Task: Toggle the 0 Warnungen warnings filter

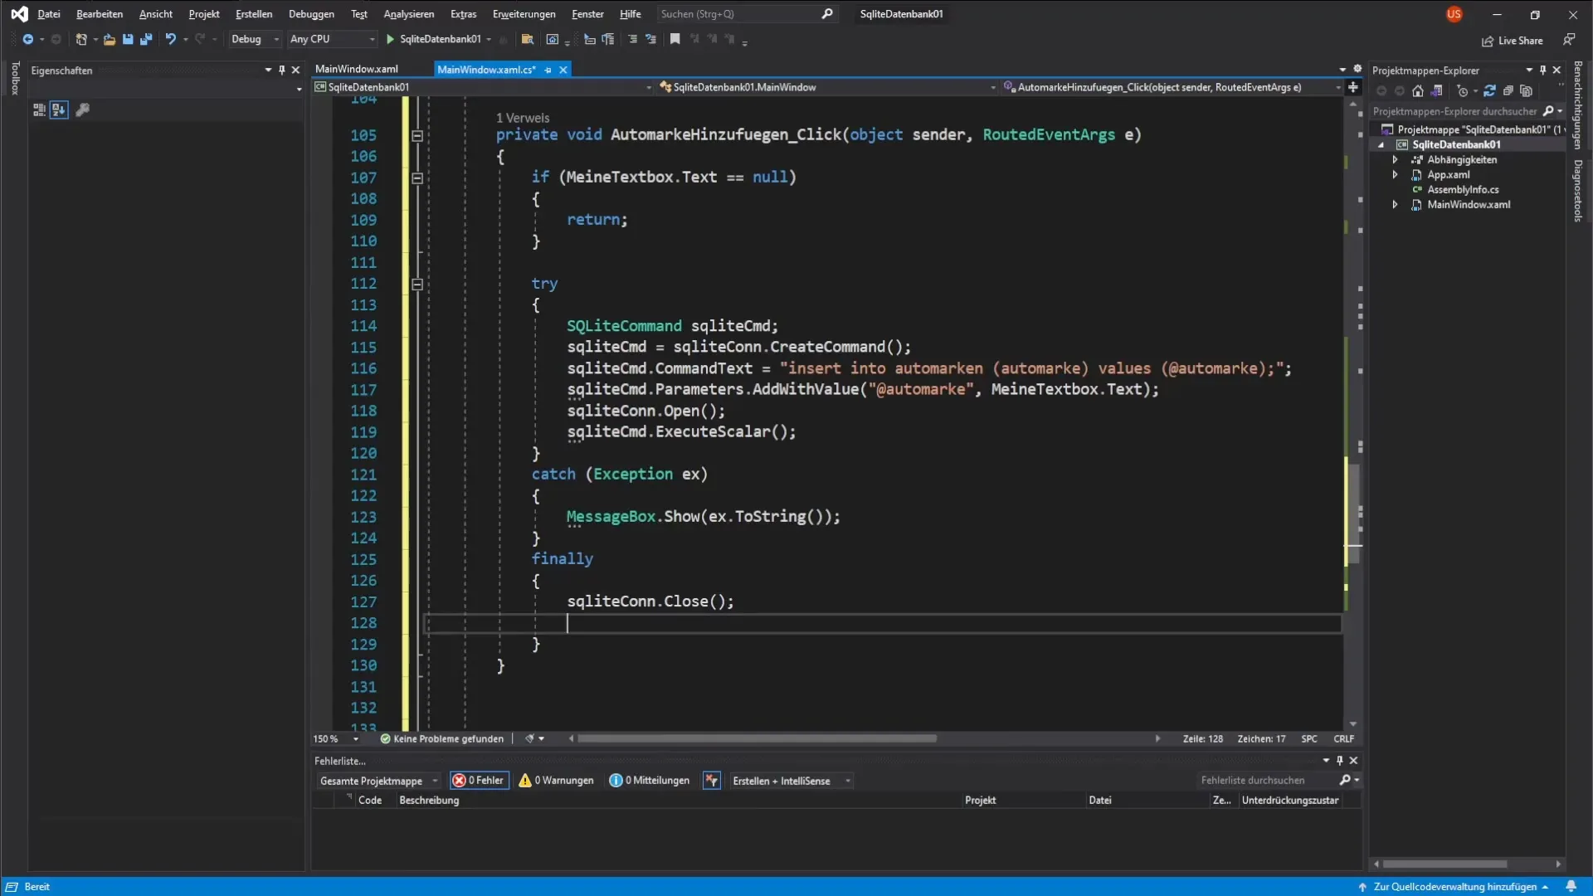Action: click(x=556, y=780)
